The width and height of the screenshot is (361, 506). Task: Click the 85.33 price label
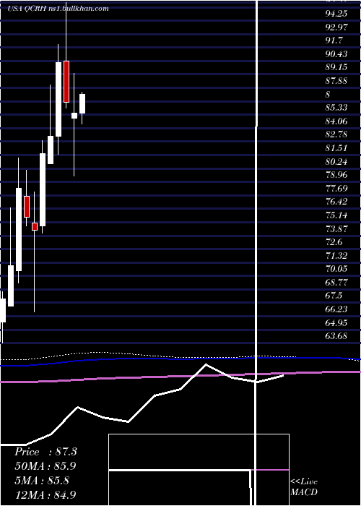(x=336, y=108)
